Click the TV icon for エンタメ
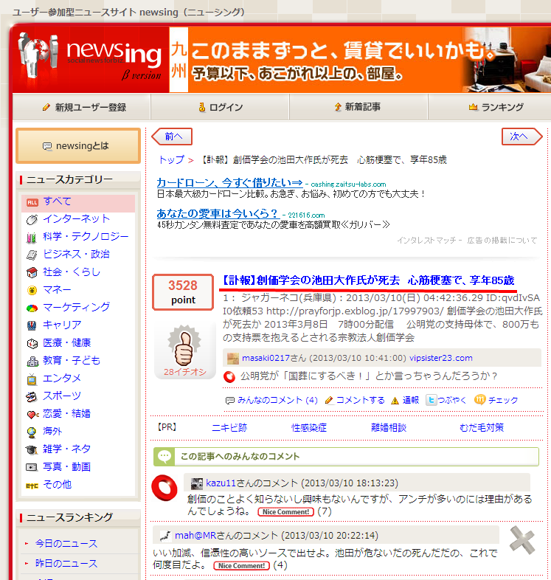Screen dimensions: 551x580 pos(32,379)
